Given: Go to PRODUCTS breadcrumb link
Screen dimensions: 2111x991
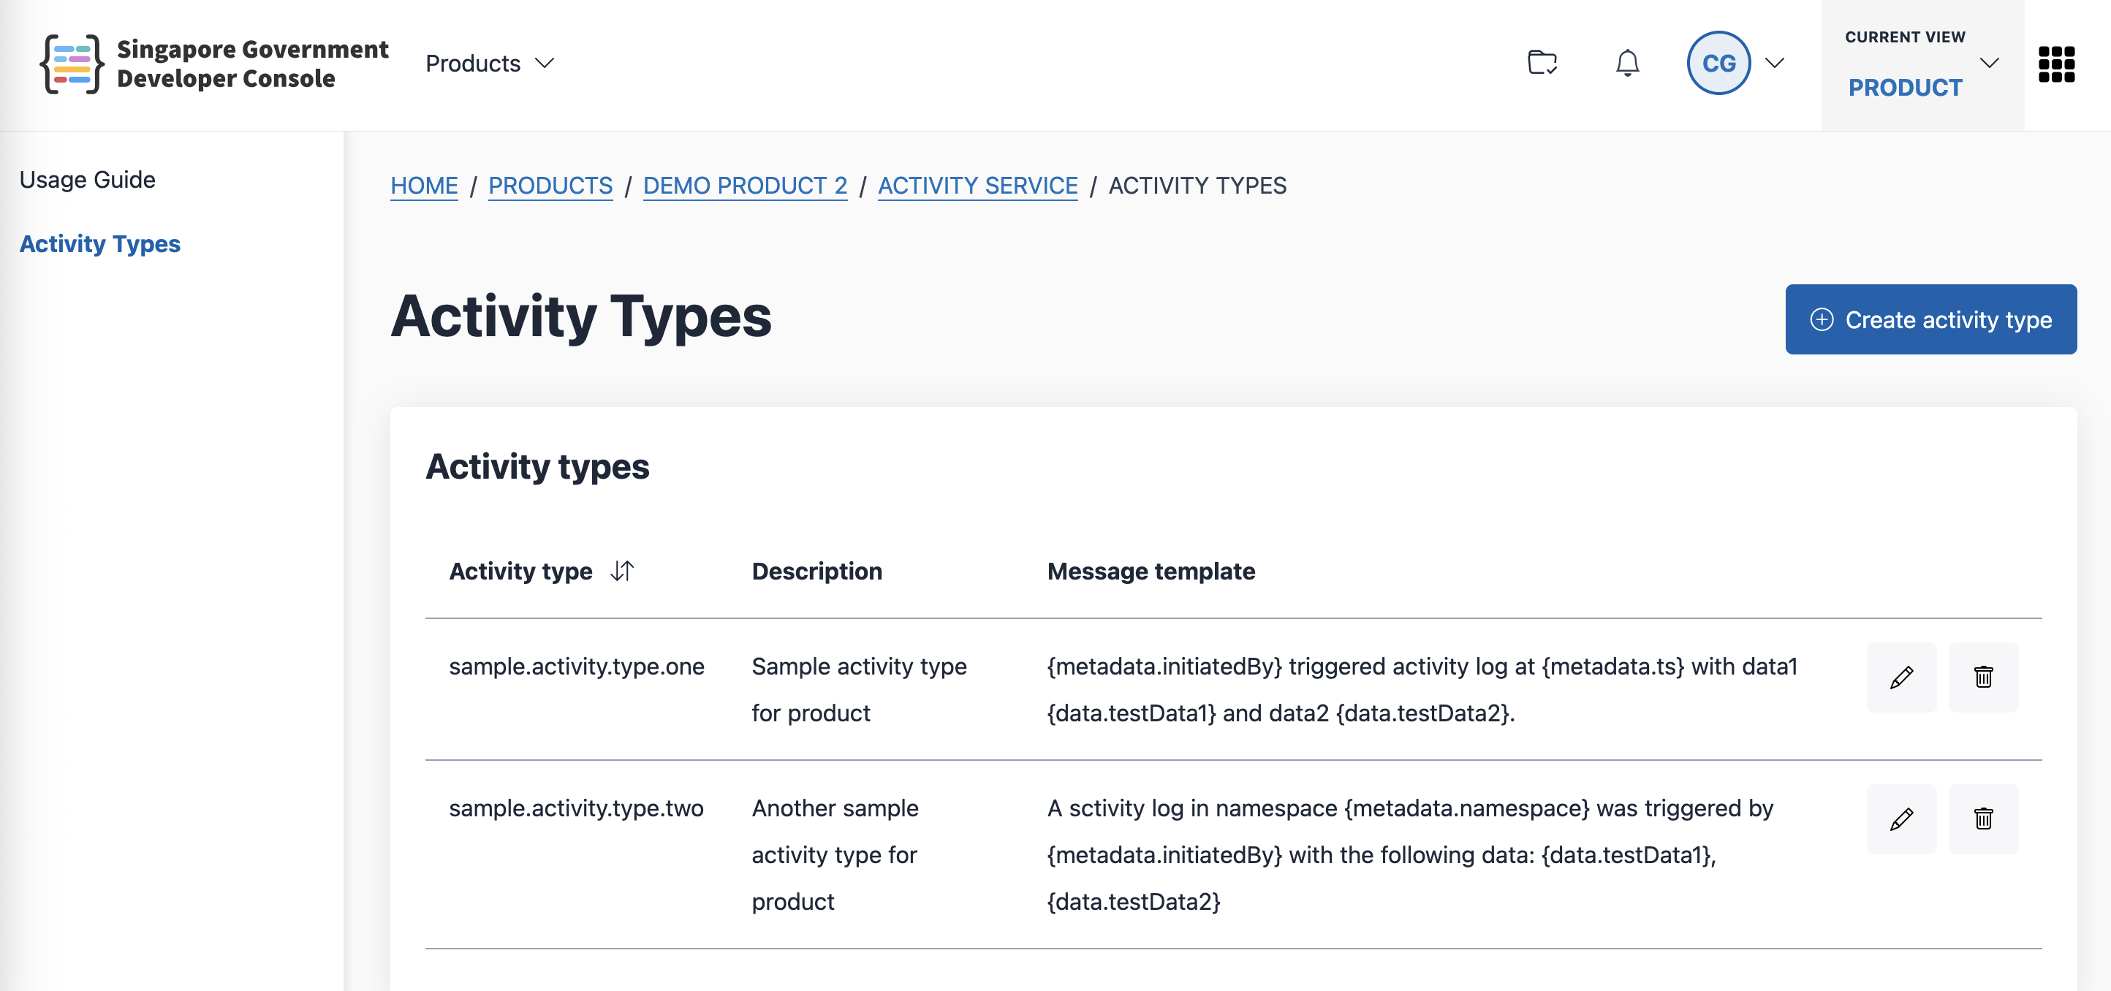Looking at the screenshot, I should 550,186.
